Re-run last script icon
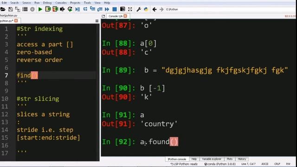The image size is (297, 167). point(70,9)
